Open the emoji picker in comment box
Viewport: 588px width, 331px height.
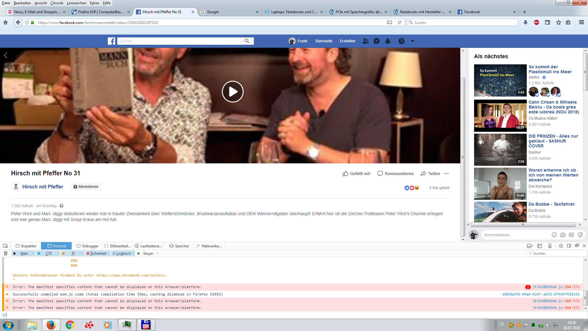(x=554, y=235)
